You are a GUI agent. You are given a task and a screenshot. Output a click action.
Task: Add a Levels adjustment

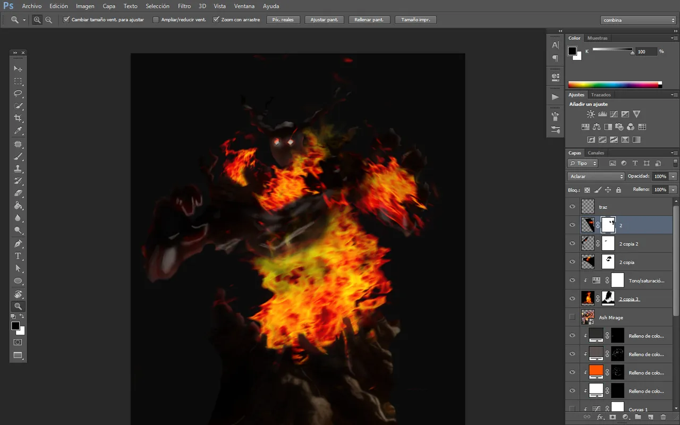(602, 114)
